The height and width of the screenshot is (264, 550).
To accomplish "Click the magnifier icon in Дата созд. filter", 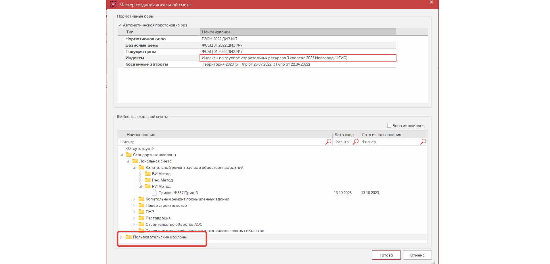I will pyautogui.click(x=356, y=142).
